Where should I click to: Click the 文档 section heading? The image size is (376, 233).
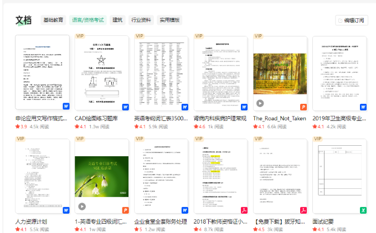pos(23,20)
